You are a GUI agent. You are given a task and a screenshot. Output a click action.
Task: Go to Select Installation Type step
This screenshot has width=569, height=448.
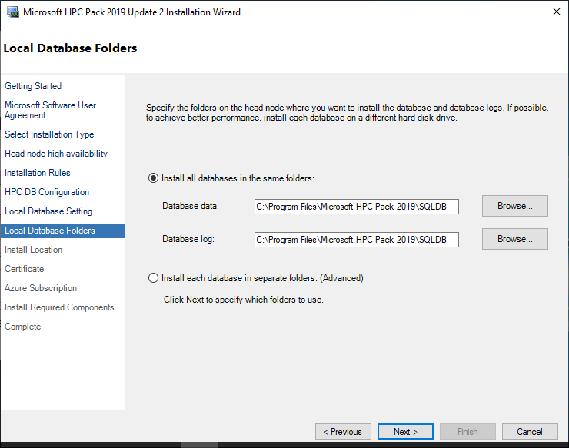coord(49,134)
